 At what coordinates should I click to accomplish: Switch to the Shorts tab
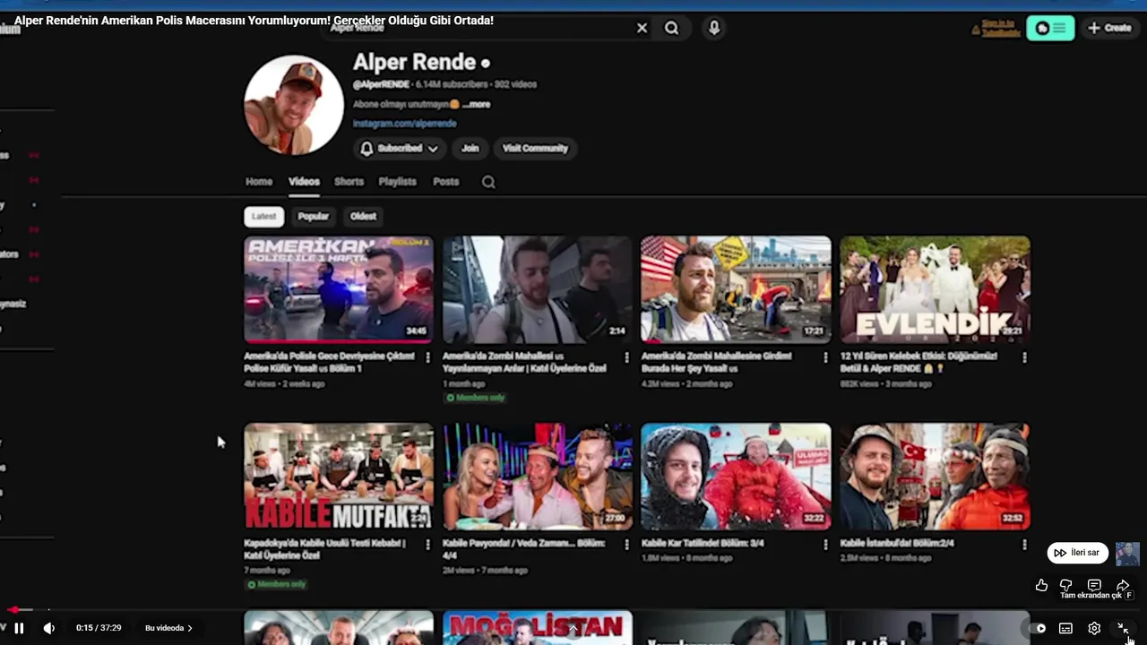point(349,182)
